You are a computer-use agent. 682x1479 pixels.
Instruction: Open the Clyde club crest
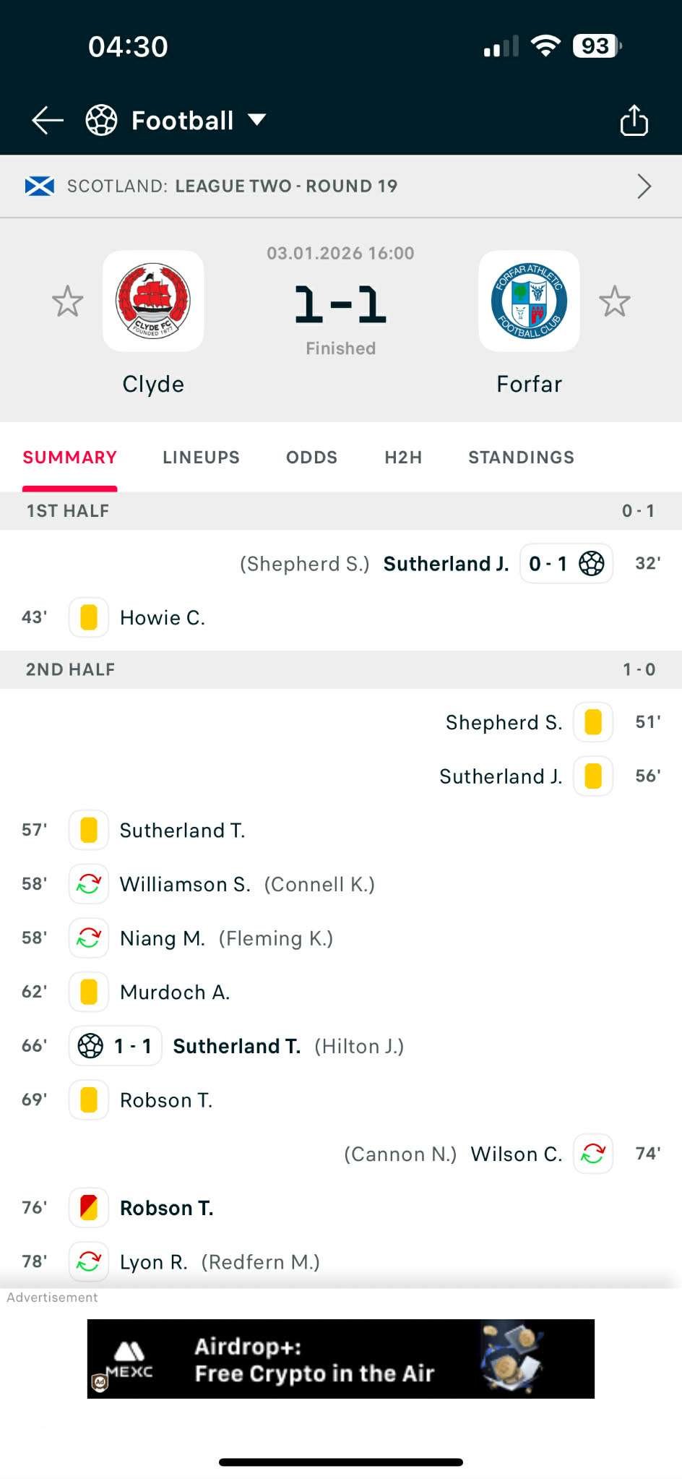[153, 301]
